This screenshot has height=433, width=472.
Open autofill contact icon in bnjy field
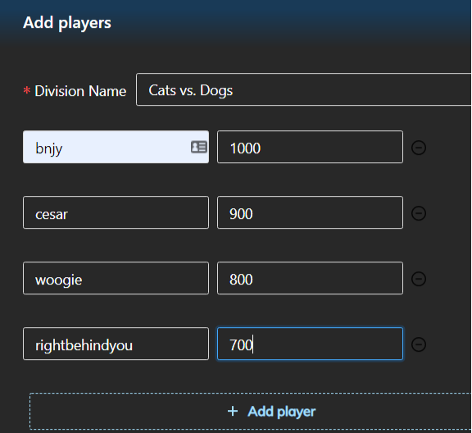[199, 147]
